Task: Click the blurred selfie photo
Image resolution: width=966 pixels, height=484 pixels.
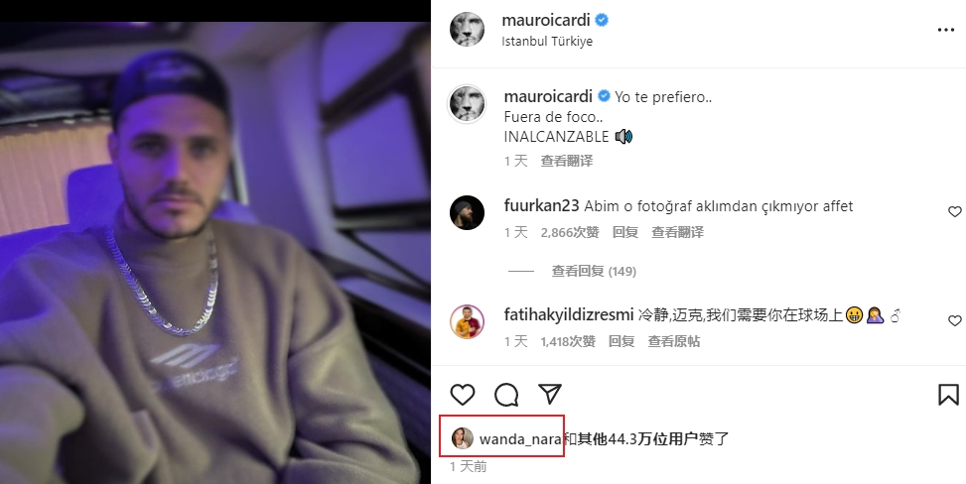Action: [215, 253]
